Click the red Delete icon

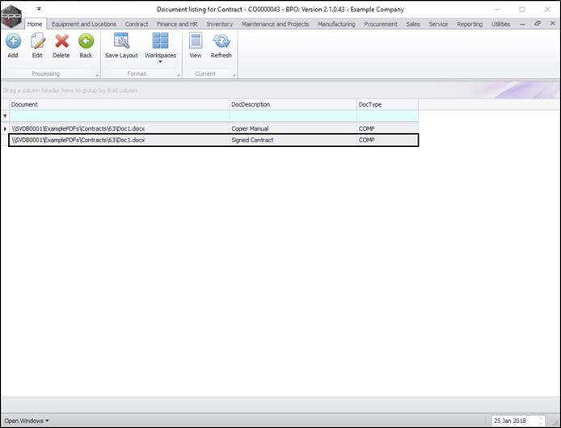(61, 41)
